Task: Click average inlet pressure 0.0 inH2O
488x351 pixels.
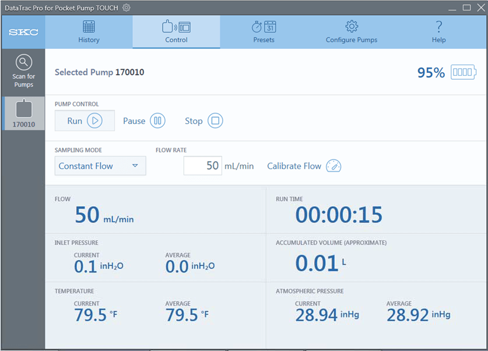Action: tap(190, 267)
